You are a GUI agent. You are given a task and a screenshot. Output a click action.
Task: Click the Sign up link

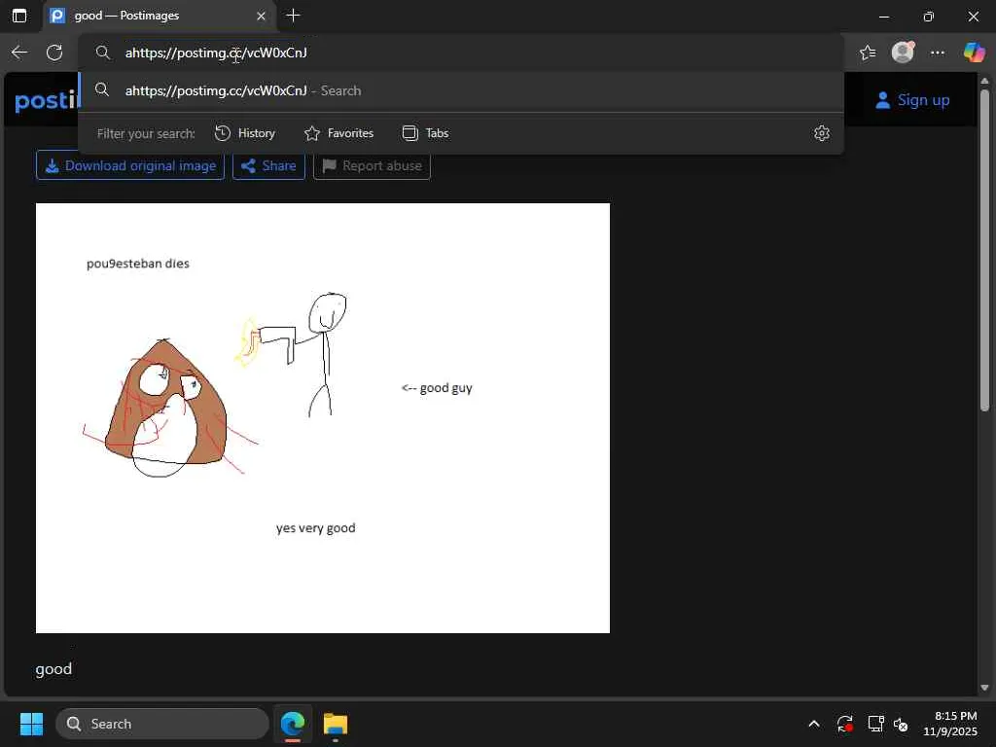point(912,99)
